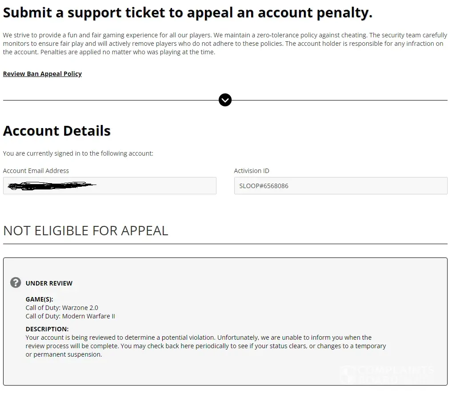Select the Call of Duty: Warzone 2.0 entry

[x=62, y=308]
